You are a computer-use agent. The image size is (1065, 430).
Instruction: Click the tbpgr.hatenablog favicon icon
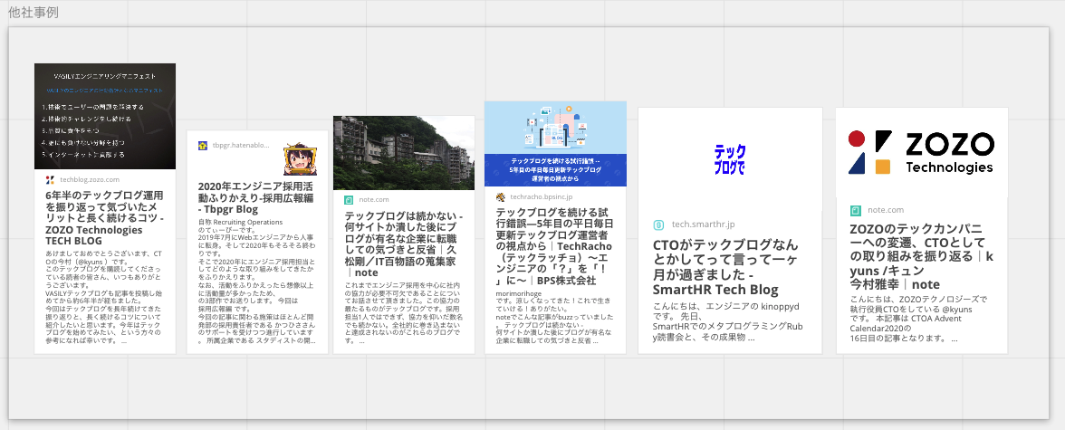(x=203, y=146)
